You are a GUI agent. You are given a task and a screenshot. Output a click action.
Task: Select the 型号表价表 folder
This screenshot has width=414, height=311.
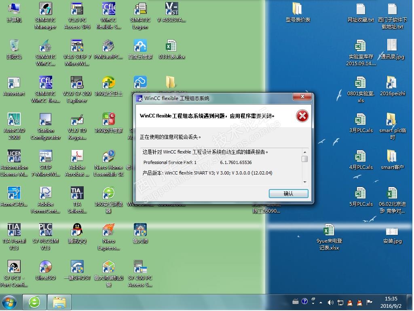tap(298, 13)
